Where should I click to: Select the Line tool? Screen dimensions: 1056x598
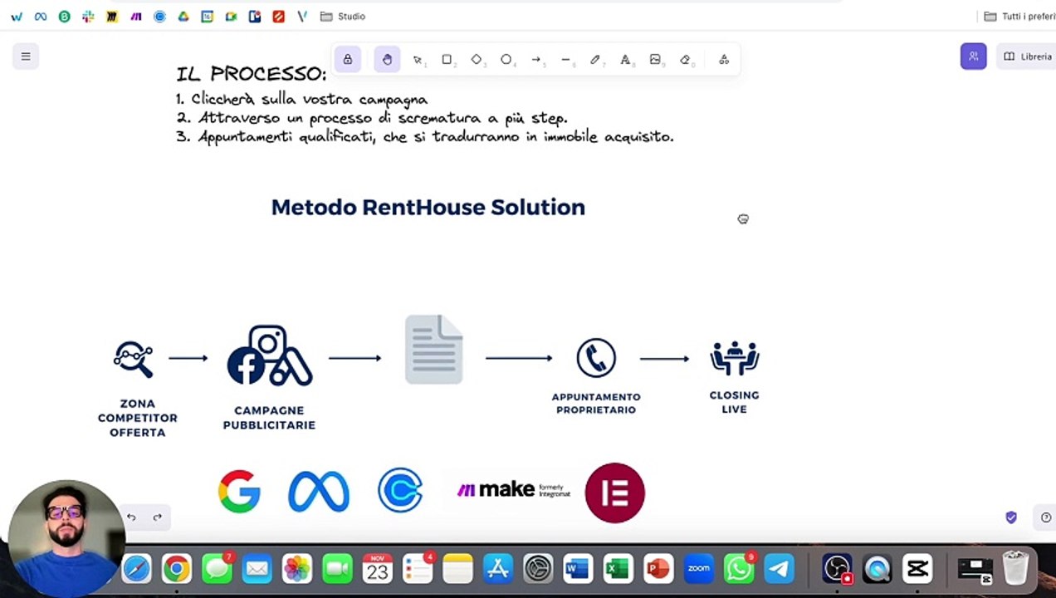(565, 60)
